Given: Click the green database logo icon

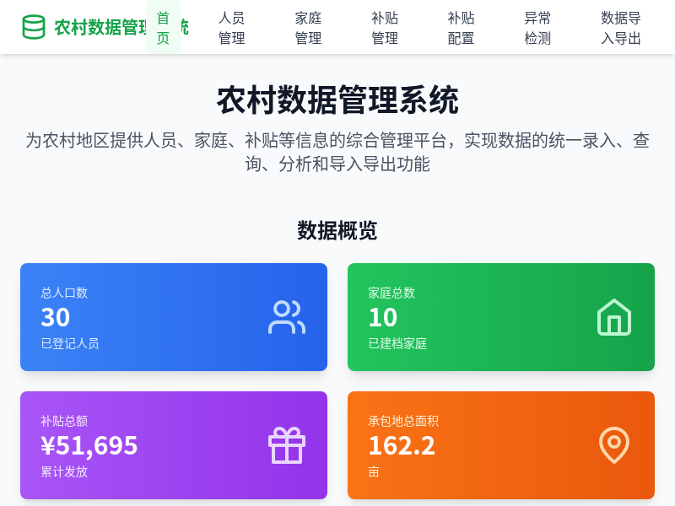Looking at the screenshot, I should click(34, 27).
